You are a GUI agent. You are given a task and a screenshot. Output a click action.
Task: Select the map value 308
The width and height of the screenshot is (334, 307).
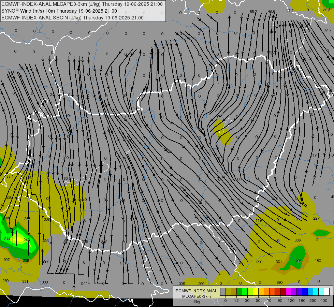coord(47,219)
